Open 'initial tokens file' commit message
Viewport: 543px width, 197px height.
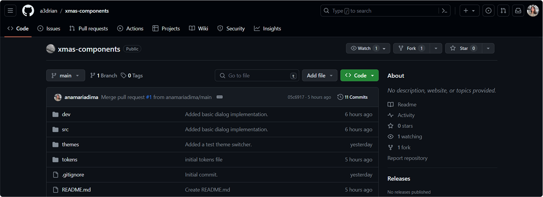pyautogui.click(x=204, y=160)
